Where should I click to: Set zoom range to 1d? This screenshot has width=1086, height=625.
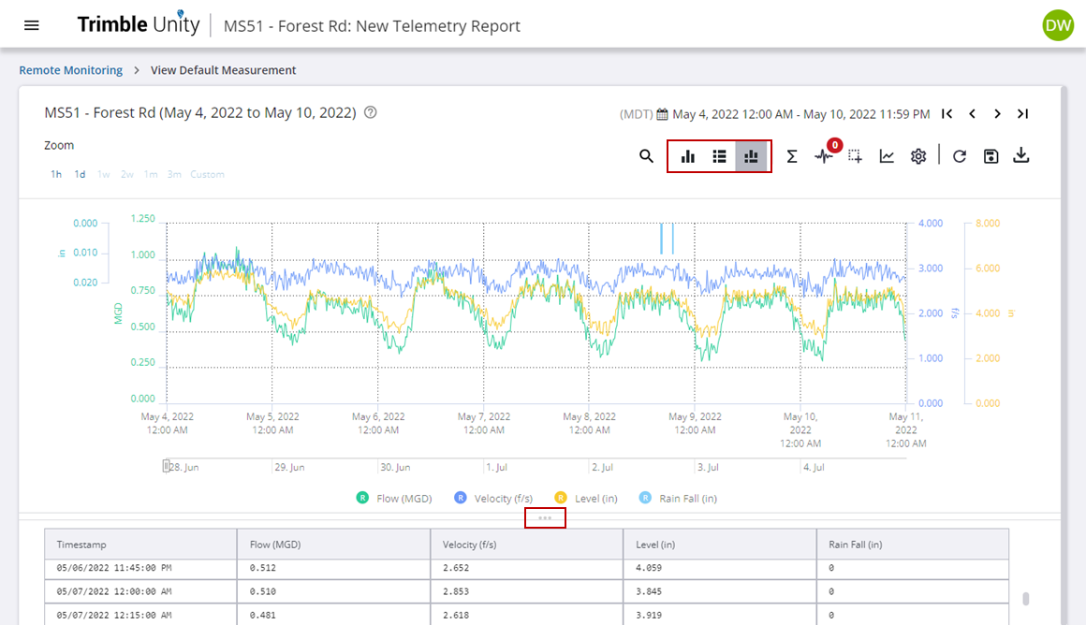coord(80,174)
